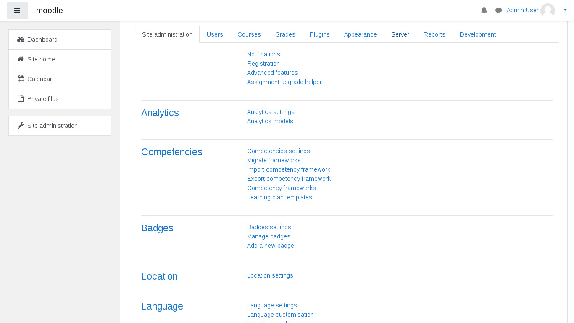
Task: Open the messages speech bubble icon
Action: click(499, 11)
